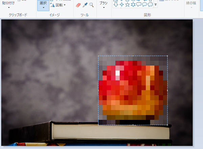Click the pixelated apple selection area
Viewport: 203px width, 149px height.
click(x=133, y=90)
